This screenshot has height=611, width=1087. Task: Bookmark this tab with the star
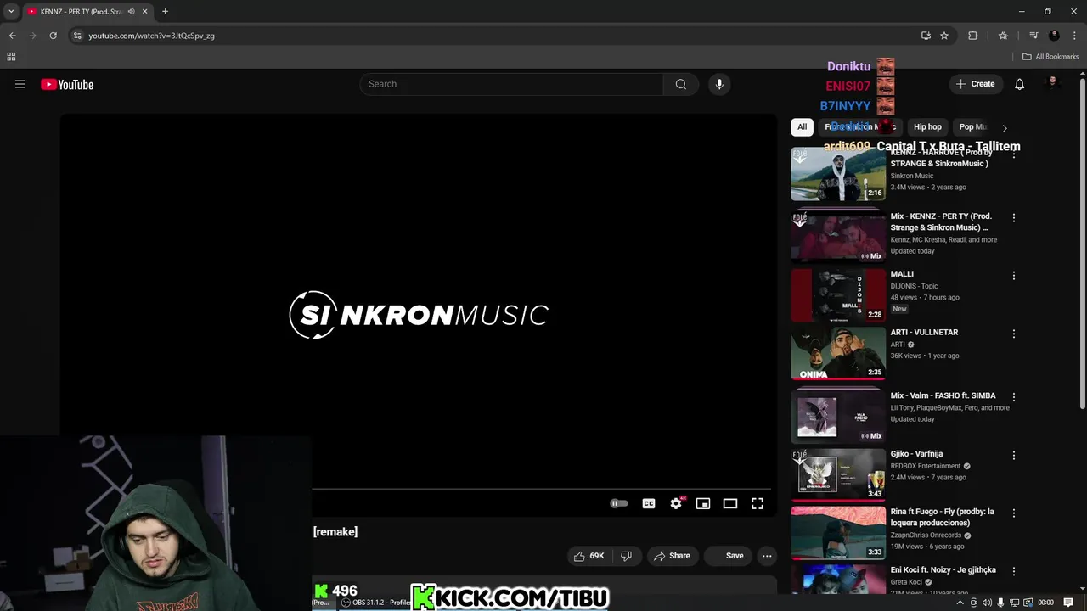[x=944, y=36]
